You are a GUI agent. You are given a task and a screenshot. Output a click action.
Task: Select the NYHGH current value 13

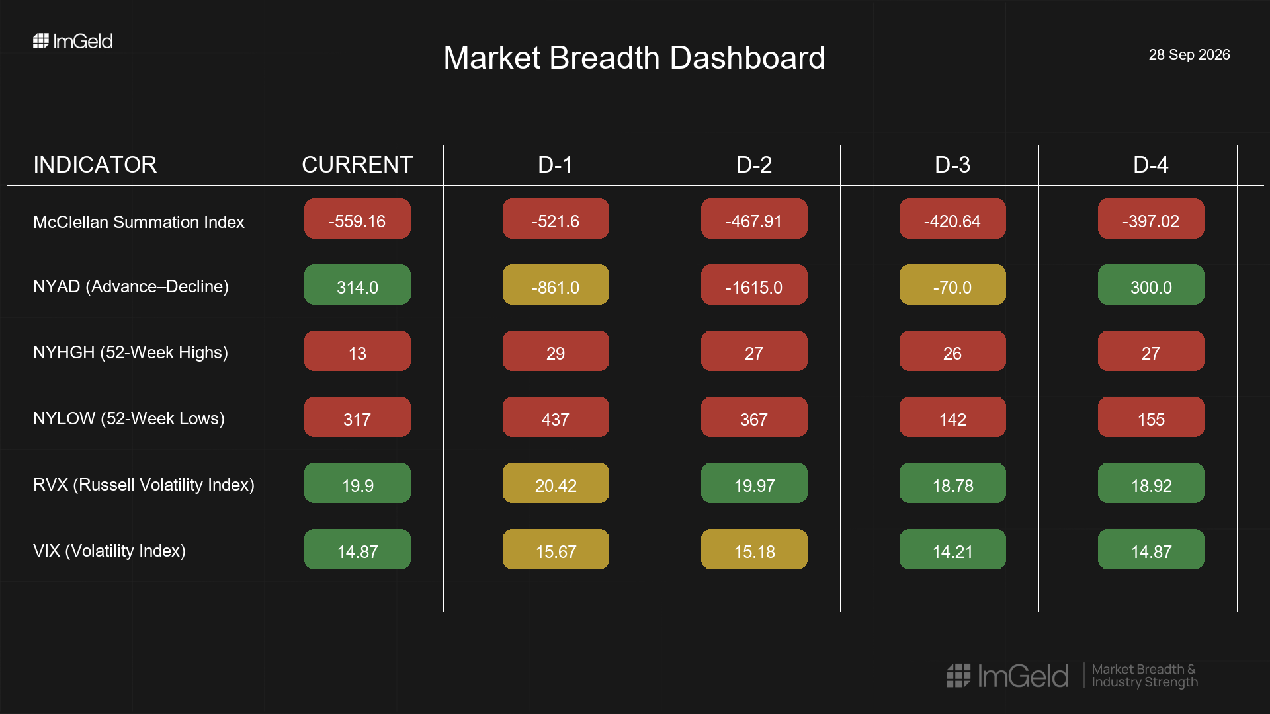357,351
